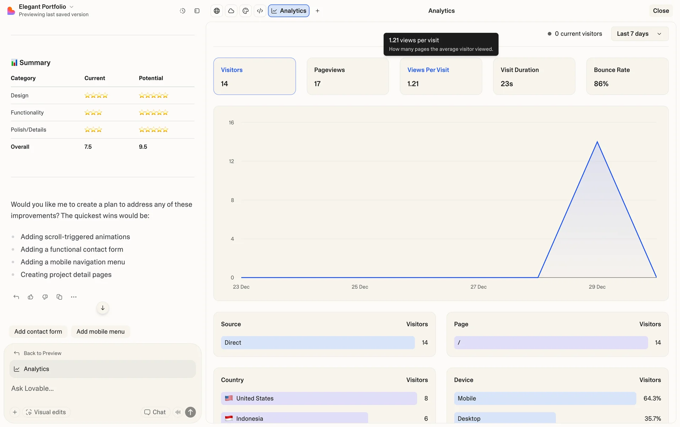Copy the message with copy icon

point(59,297)
